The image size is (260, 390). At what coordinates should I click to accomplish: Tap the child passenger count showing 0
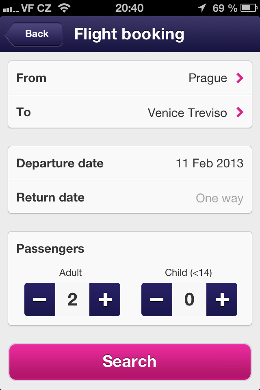(x=189, y=299)
